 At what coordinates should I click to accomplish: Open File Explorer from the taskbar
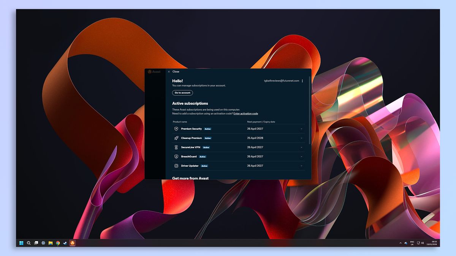(x=51, y=243)
